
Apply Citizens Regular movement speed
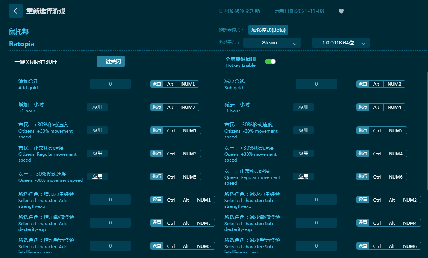pos(97,153)
